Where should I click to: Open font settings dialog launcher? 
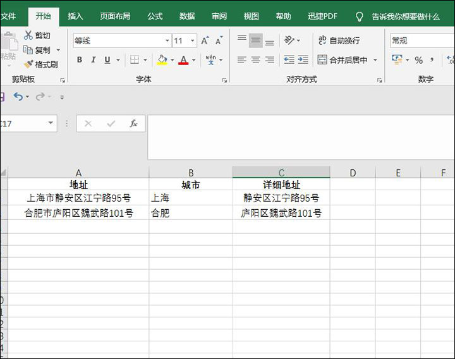(224, 80)
